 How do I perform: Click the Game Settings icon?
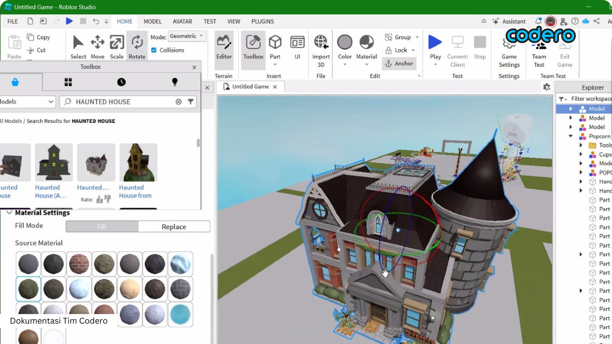point(509,51)
